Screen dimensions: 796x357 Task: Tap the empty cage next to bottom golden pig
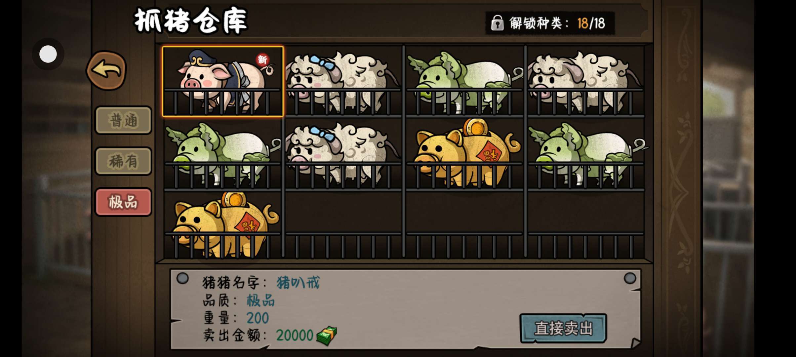point(343,225)
